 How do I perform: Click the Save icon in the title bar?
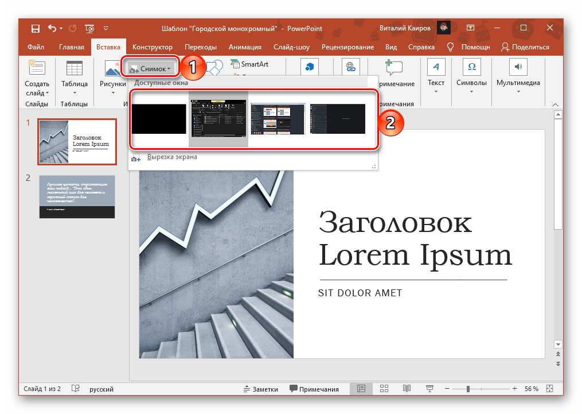click(x=36, y=28)
